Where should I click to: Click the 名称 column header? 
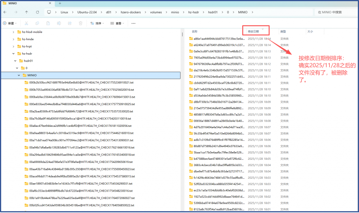[x=195, y=32]
